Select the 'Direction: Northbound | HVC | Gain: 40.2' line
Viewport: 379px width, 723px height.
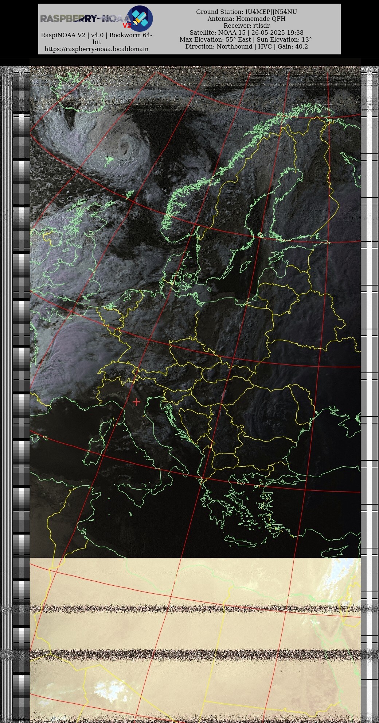point(247,46)
